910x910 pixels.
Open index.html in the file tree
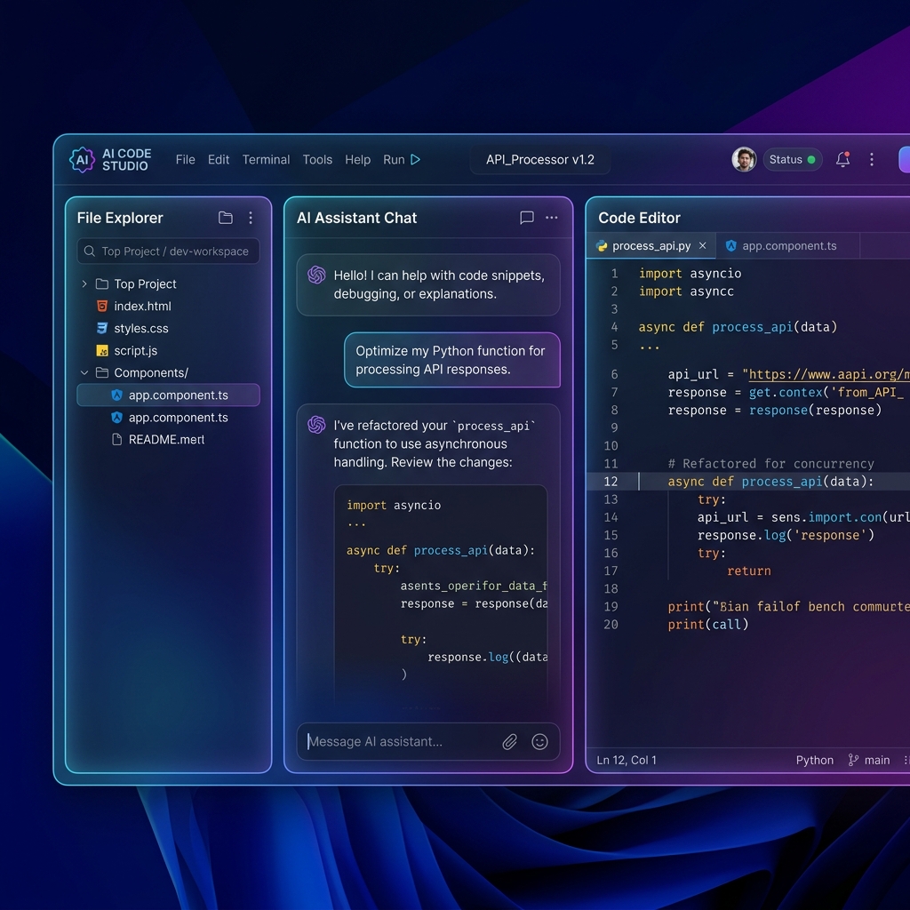point(142,307)
